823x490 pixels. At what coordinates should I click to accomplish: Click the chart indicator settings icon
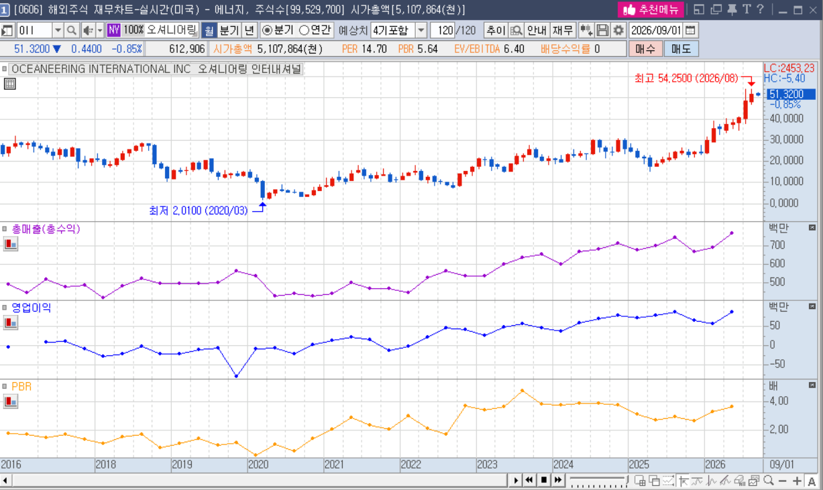586,30
